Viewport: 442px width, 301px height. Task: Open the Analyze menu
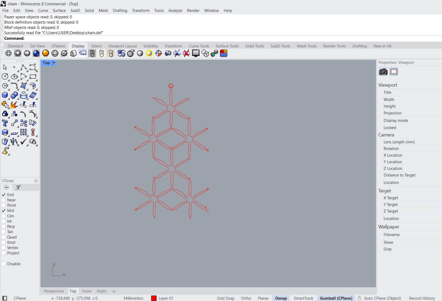pos(175,10)
